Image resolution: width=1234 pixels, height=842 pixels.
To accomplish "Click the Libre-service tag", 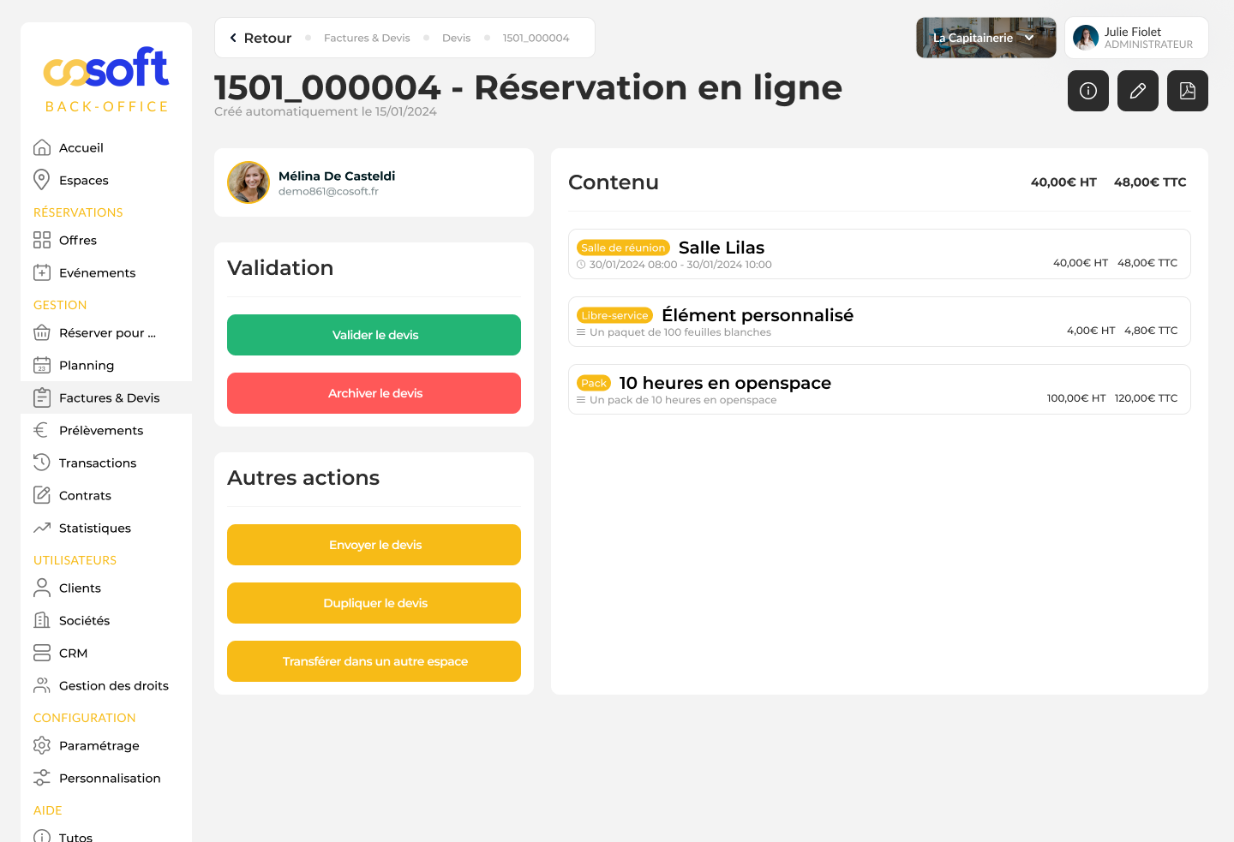I will point(614,315).
